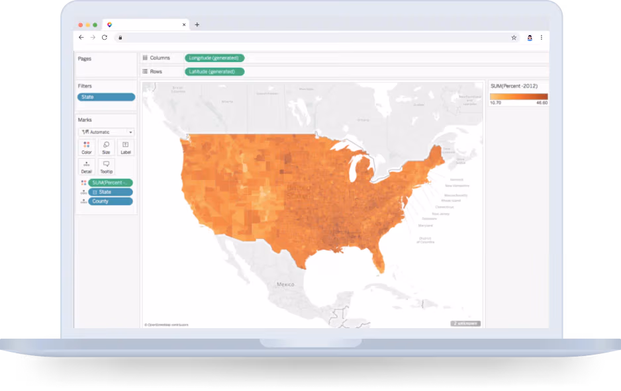
Task: Click the Pages shelf label
Action: (84, 59)
